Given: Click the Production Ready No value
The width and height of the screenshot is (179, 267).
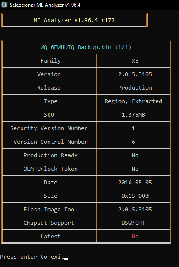Looking at the screenshot, I should coord(135,155).
